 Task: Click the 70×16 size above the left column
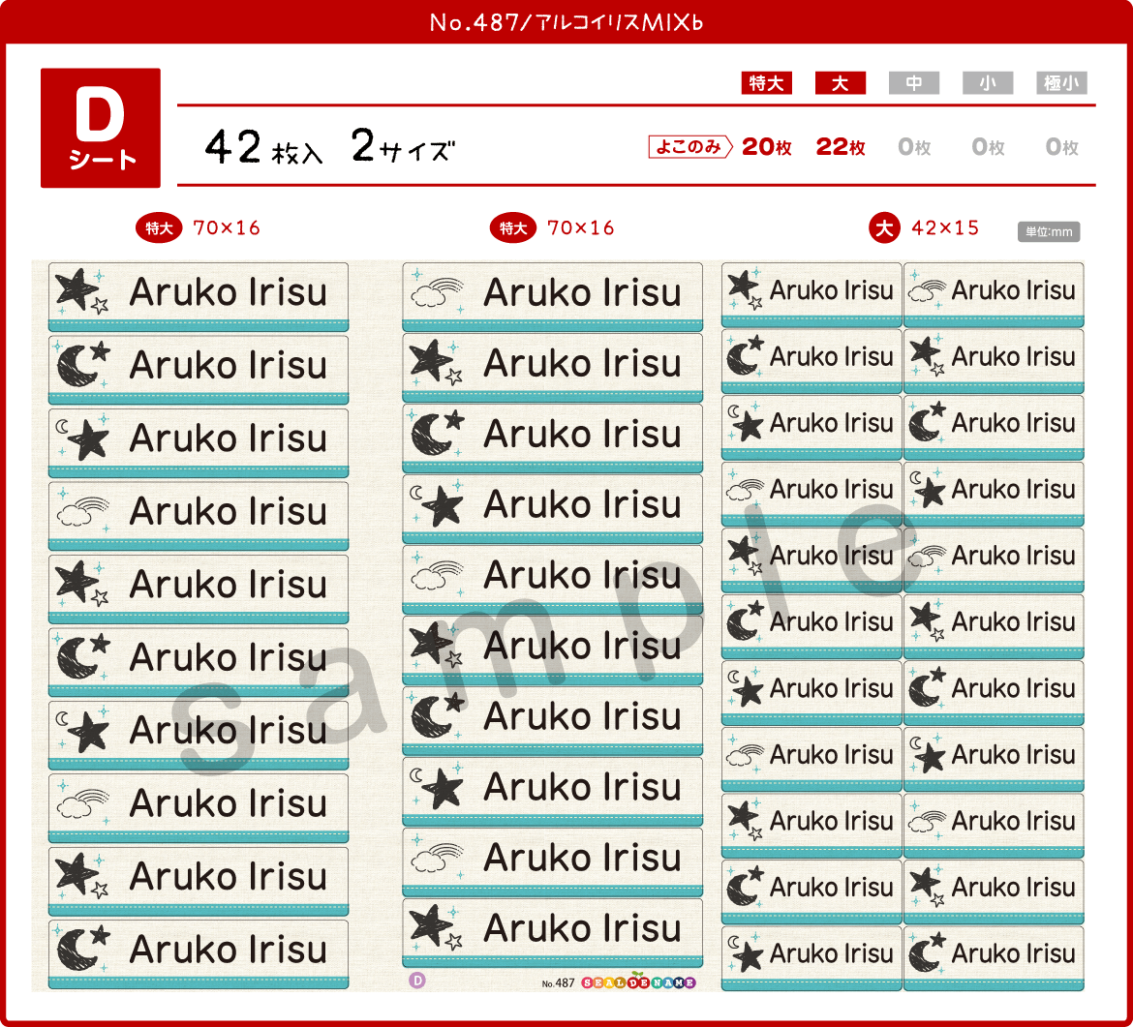(227, 228)
